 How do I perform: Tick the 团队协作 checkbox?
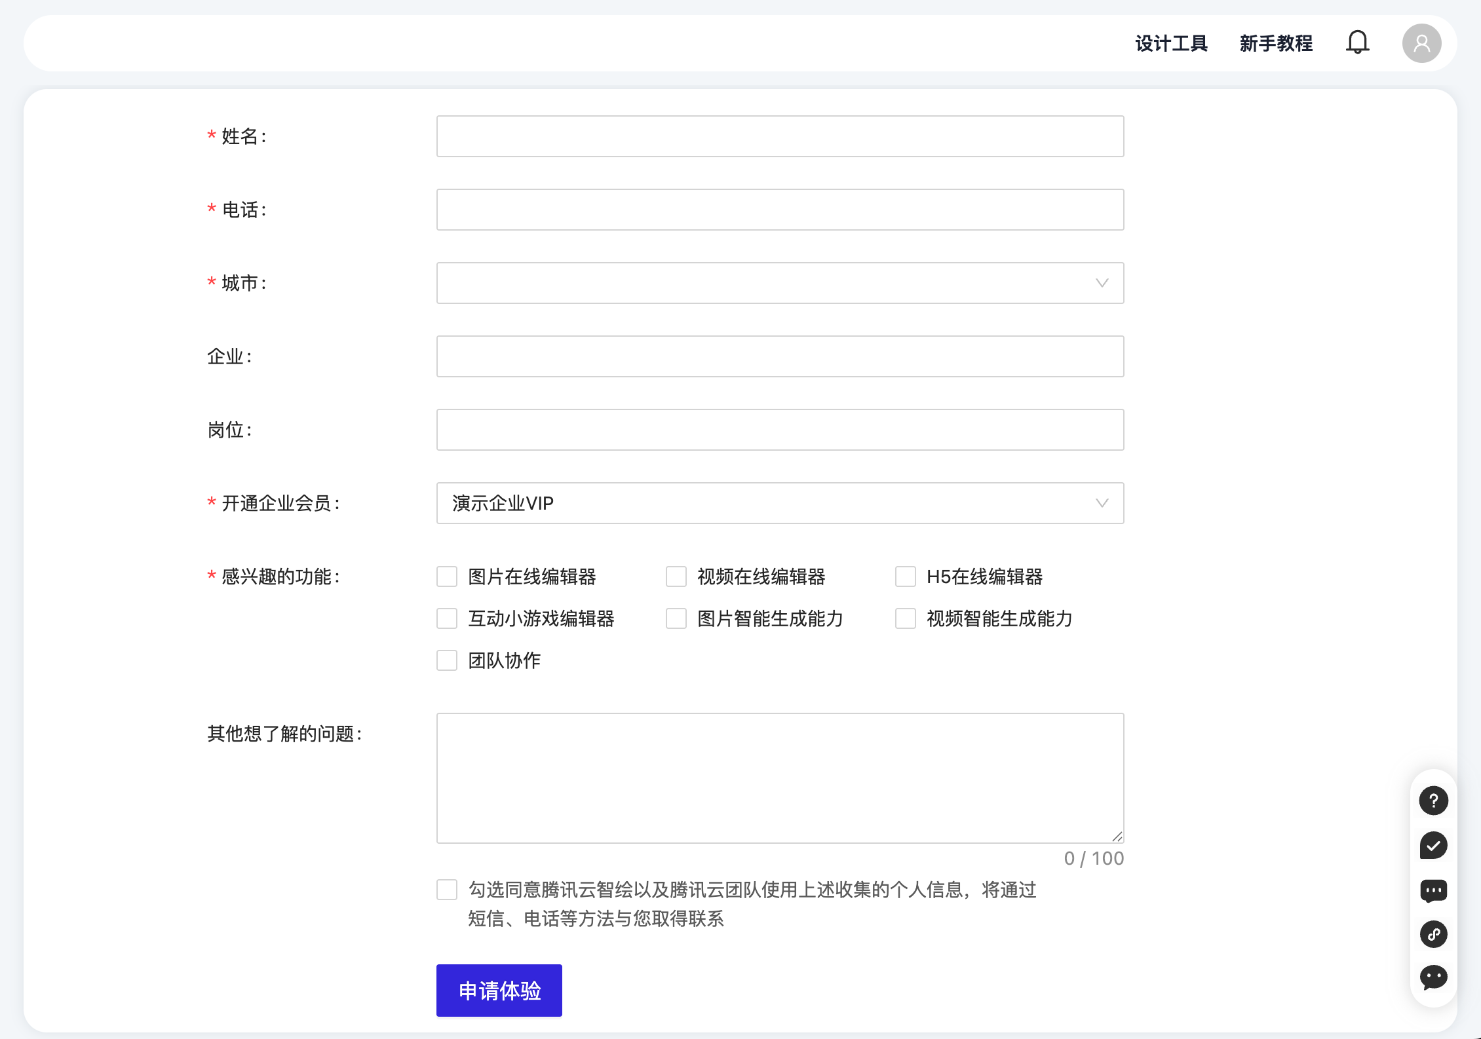[x=447, y=660]
